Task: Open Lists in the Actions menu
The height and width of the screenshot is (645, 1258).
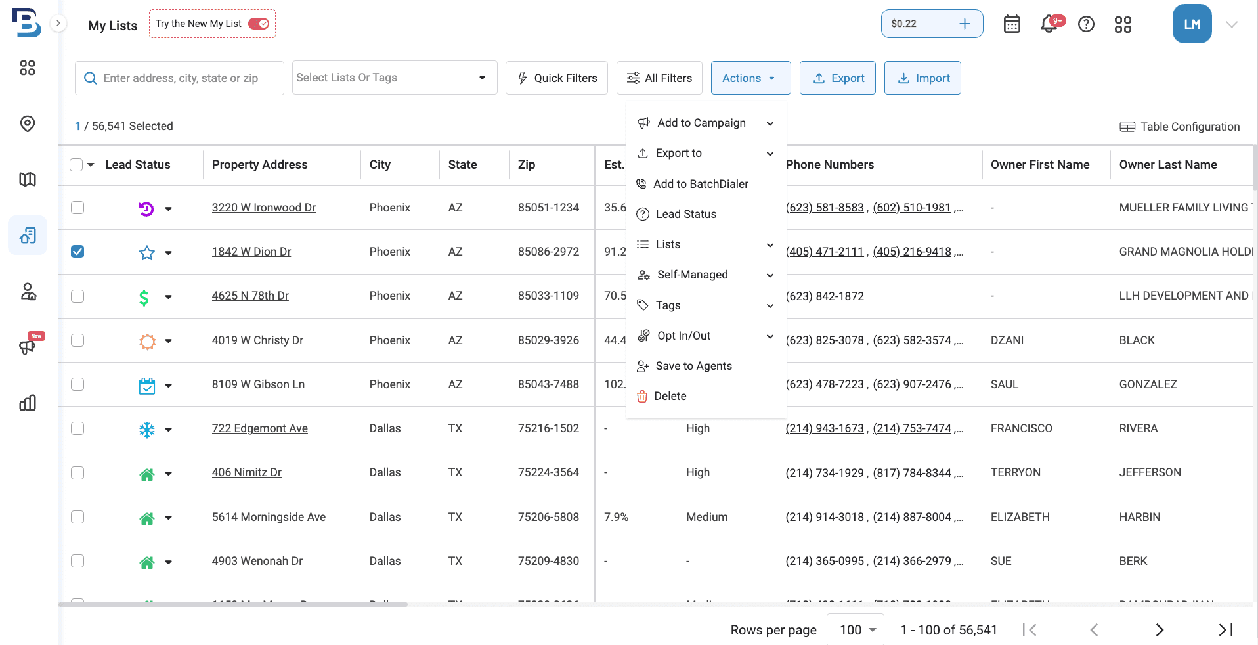Action: tap(706, 244)
